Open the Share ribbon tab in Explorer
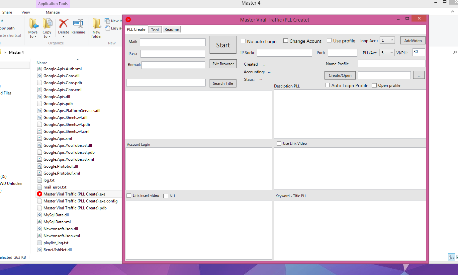 (7, 12)
